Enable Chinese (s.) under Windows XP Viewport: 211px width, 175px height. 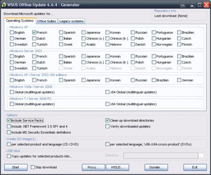[83, 38]
